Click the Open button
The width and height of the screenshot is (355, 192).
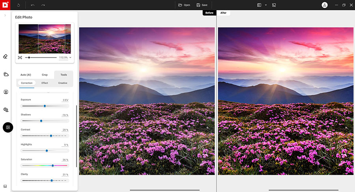click(x=184, y=5)
